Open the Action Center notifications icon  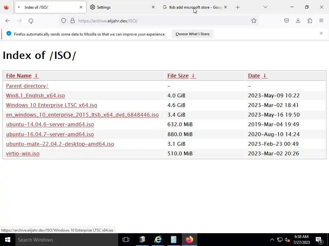[x=318, y=240]
